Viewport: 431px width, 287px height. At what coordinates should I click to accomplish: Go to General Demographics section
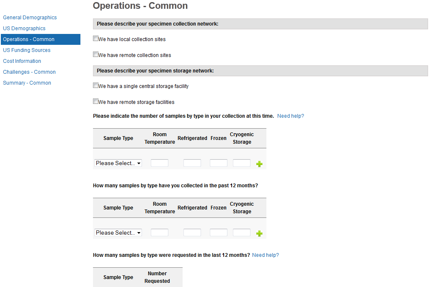(30, 18)
